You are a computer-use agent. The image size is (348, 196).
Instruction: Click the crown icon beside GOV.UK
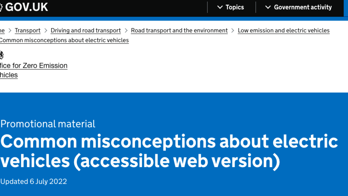pos(1,7)
